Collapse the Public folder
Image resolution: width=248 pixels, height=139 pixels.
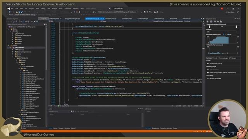pos(17,62)
